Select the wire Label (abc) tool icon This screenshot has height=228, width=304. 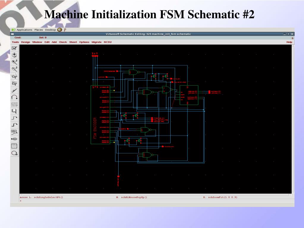[14, 132]
